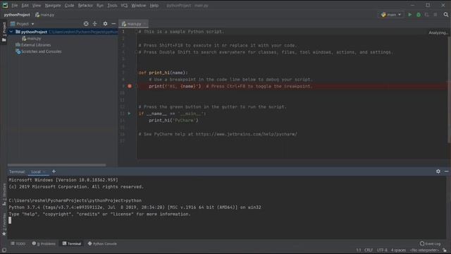Open the Run menu
Viewport: 451px width, 254px height.
click(x=100, y=6)
